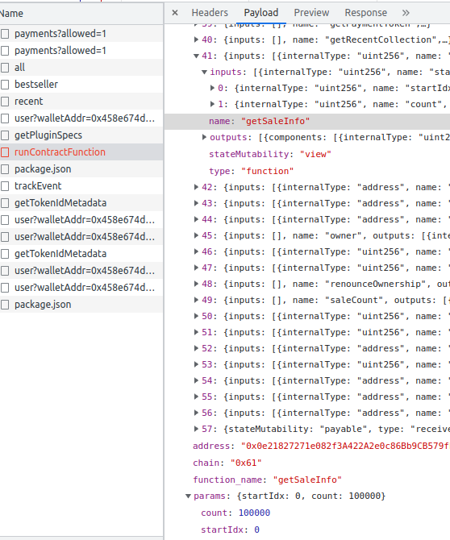Tick the checkbox beside trackEvent
This screenshot has width=450, height=540.
coord(5,186)
